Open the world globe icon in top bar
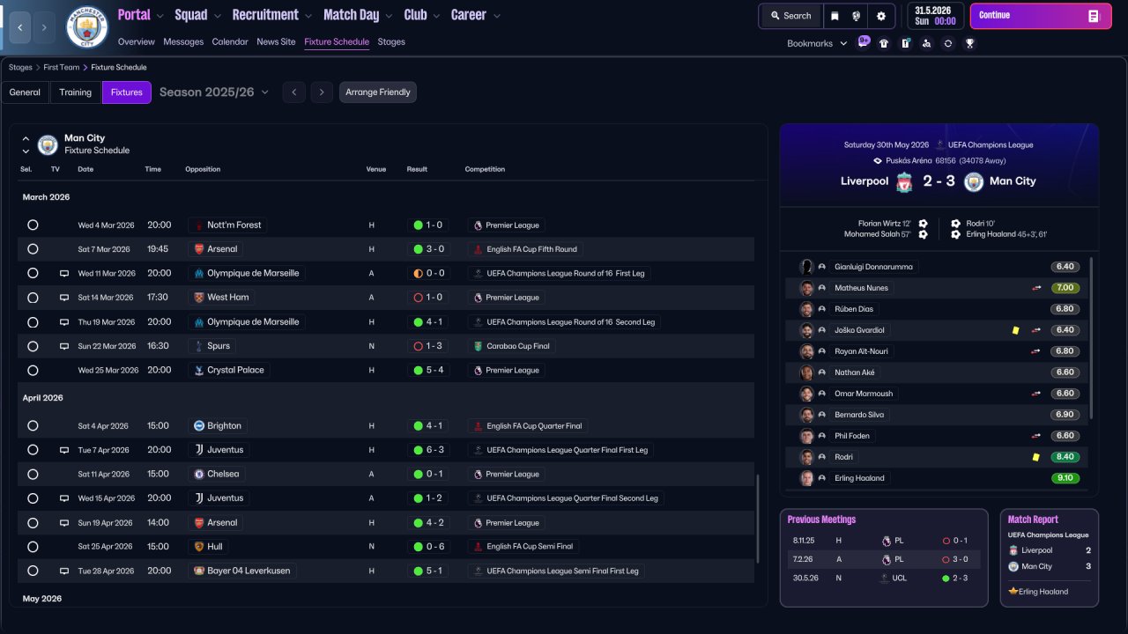Screen dimensions: 1128x634 point(857,16)
